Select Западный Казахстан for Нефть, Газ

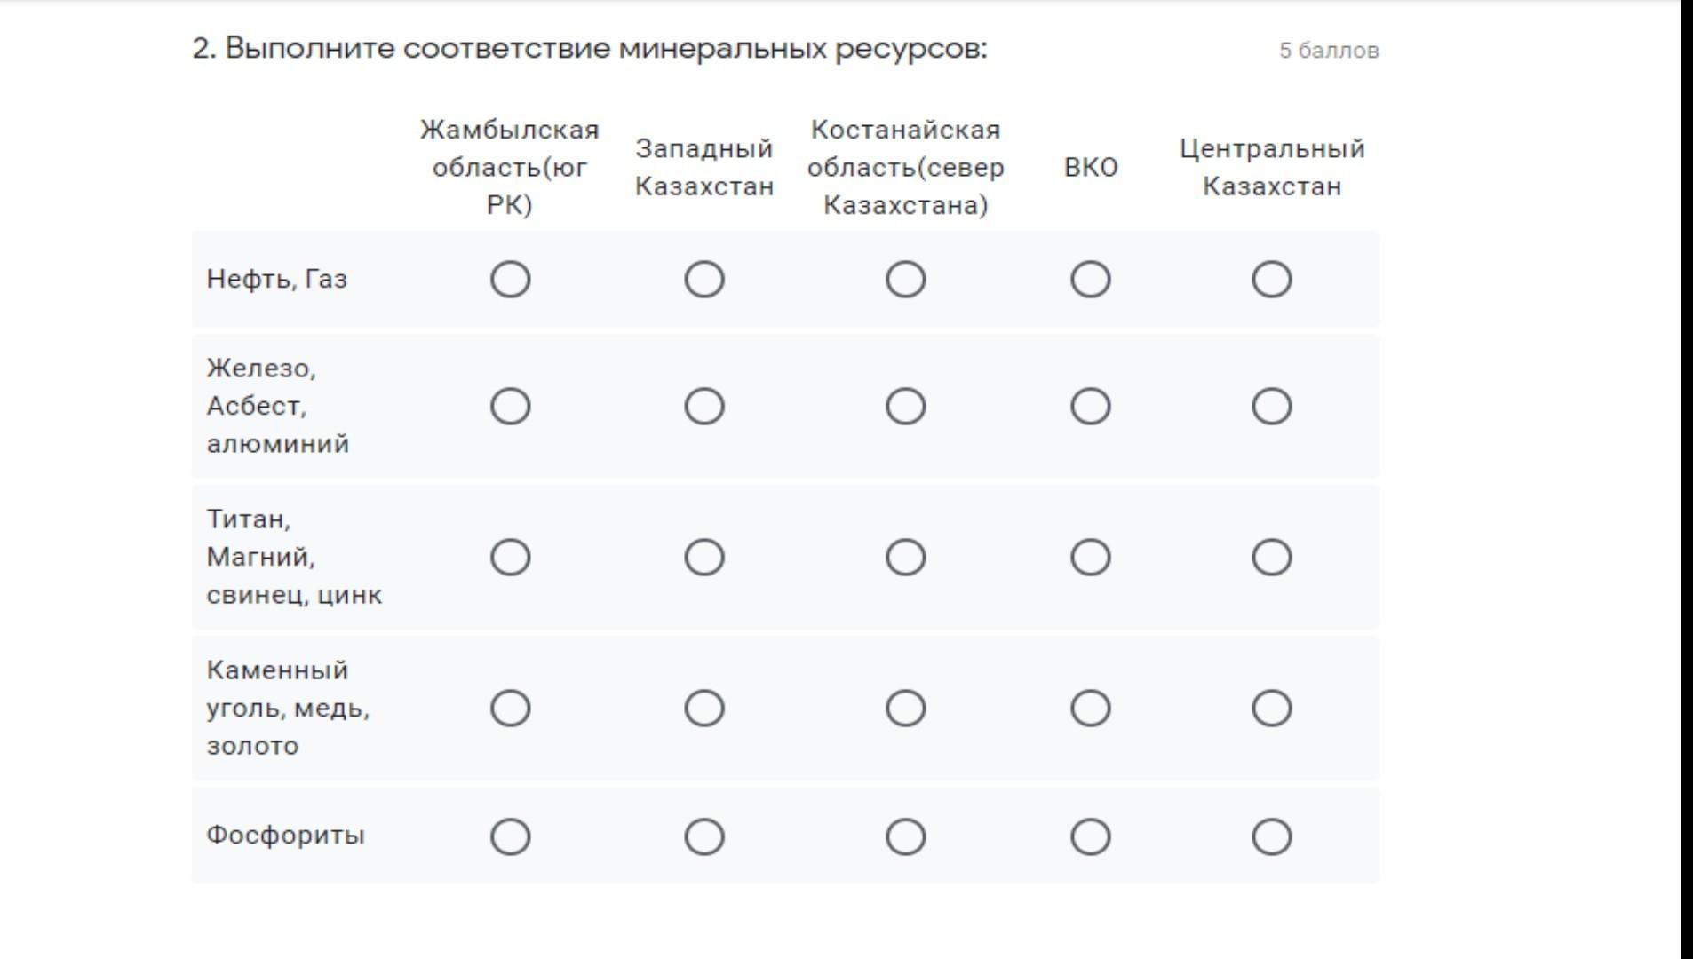(x=704, y=280)
